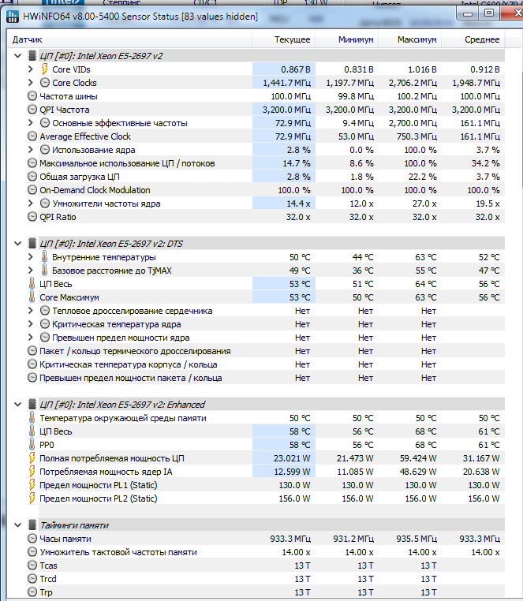Minimize the HWiNFO64 Sensor Status window
Screen dimensions: 523x601
coord(468,13)
